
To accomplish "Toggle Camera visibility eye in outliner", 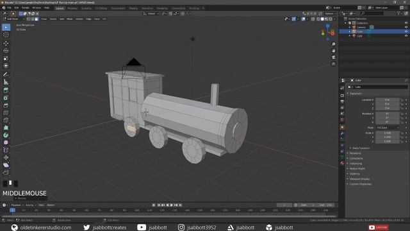I will [x=406, y=27].
